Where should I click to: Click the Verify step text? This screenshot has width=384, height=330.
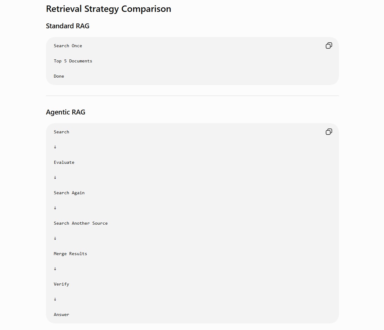(62, 284)
